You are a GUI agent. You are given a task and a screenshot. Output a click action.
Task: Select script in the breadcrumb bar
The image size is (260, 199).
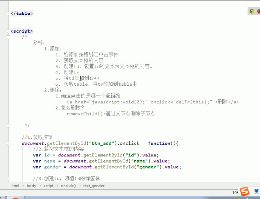click(48, 185)
